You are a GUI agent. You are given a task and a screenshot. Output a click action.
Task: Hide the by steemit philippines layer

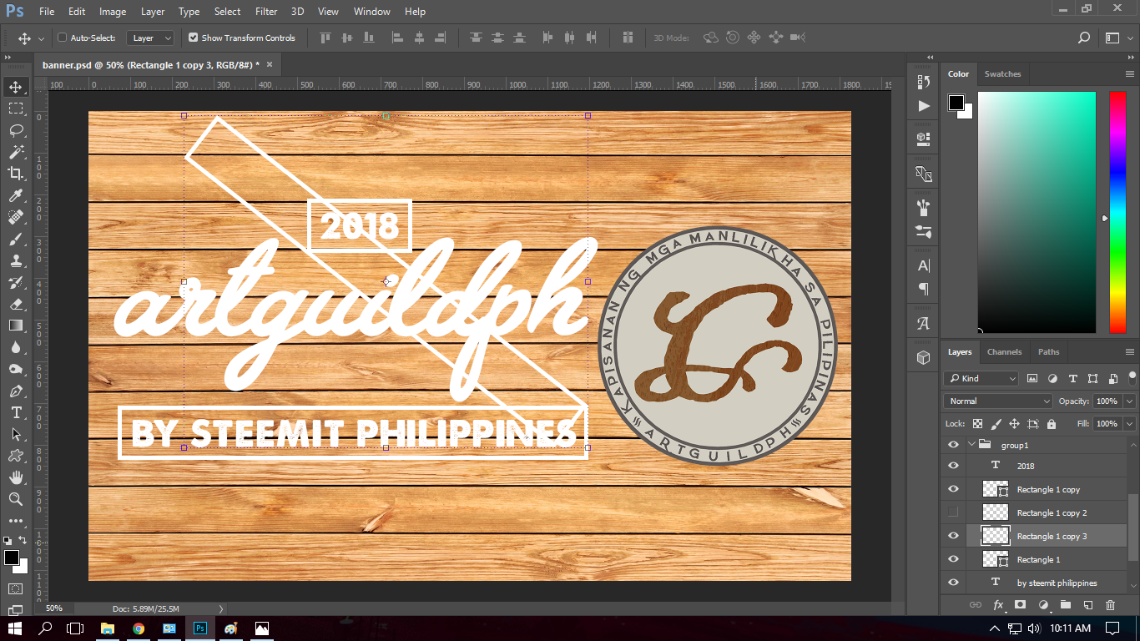click(x=953, y=583)
